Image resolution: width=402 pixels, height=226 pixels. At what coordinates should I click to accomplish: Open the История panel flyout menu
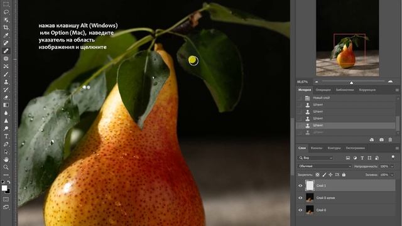[x=397, y=90]
